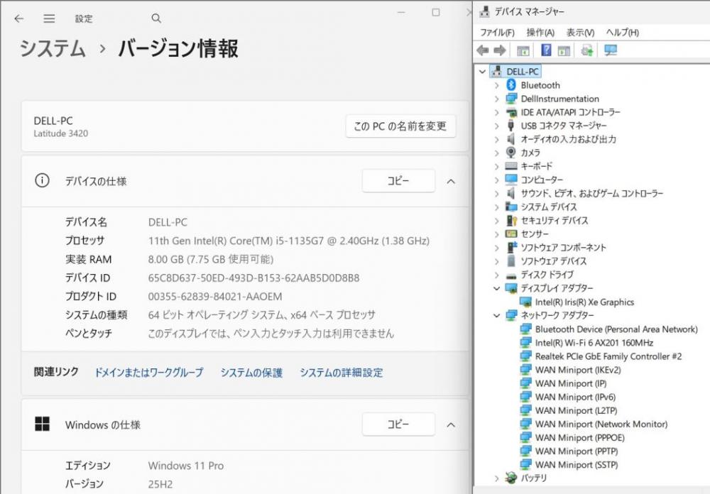
Task: Select Intel(R) Wi-Fi 6 AX201 160MHz adapter
Action: [x=594, y=343]
